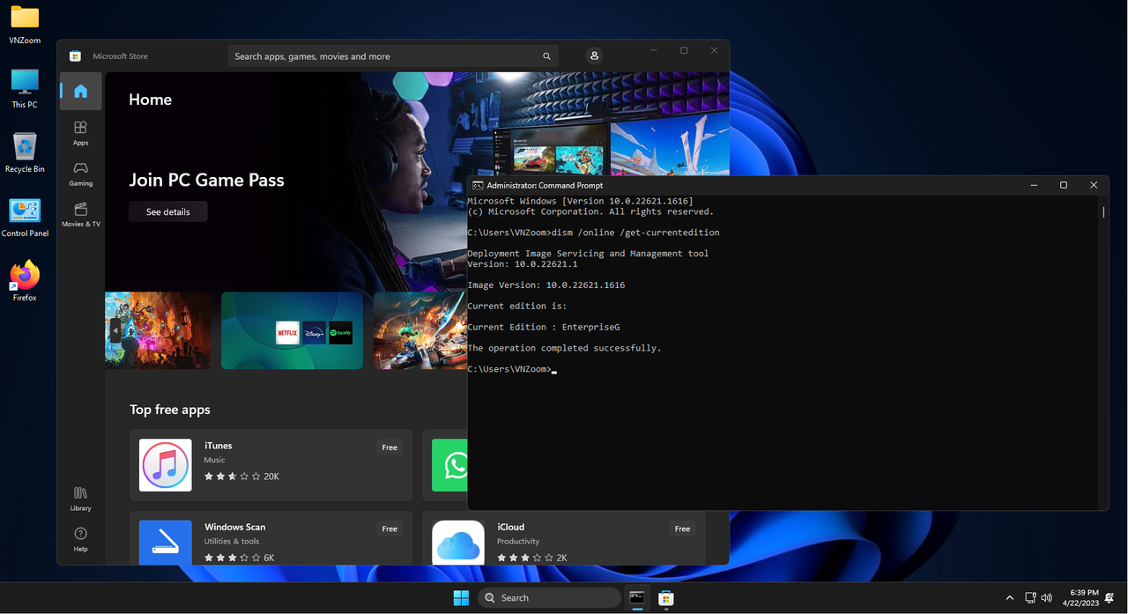Screen dimensions: 1128x614
Task: Click the Current Edition : EnterpriseG line
Action: (544, 327)
